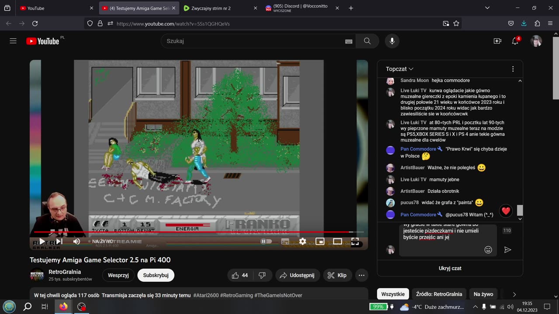
Task: Open Firefox extensions menu
Action: [537, 24]
